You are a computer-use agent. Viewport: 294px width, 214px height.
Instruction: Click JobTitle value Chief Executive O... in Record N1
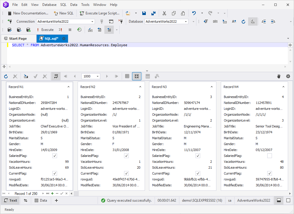pyautogui.click(x=55, y=126)
